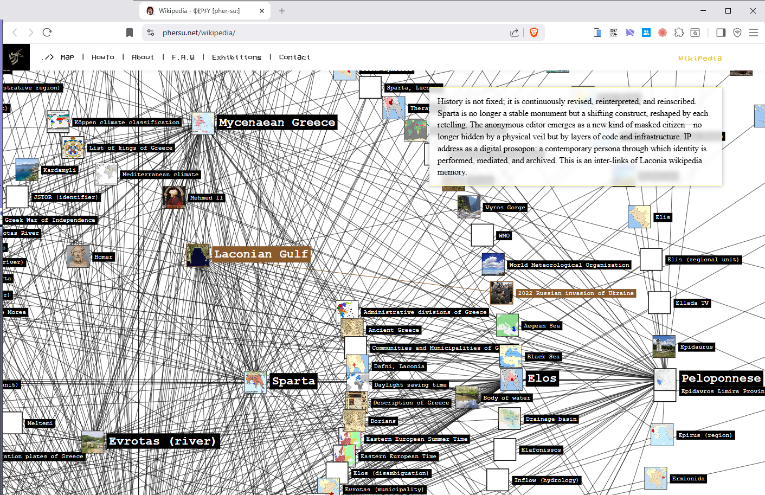The height and width of the screenshot is (495, 765).
Task: Go to the About page
Action: coord(143,57)
